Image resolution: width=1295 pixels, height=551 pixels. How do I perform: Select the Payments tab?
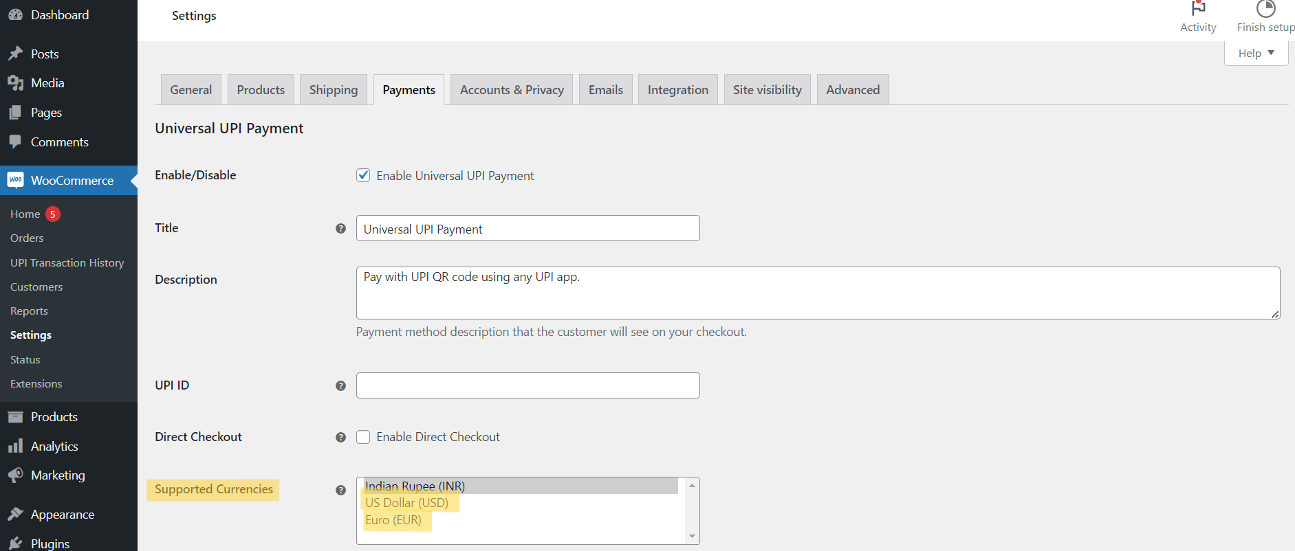409,90
